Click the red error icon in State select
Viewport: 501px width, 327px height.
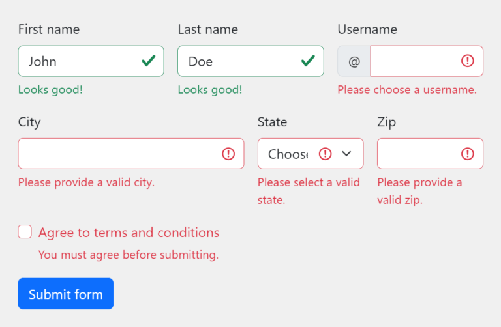click(326, 154)
